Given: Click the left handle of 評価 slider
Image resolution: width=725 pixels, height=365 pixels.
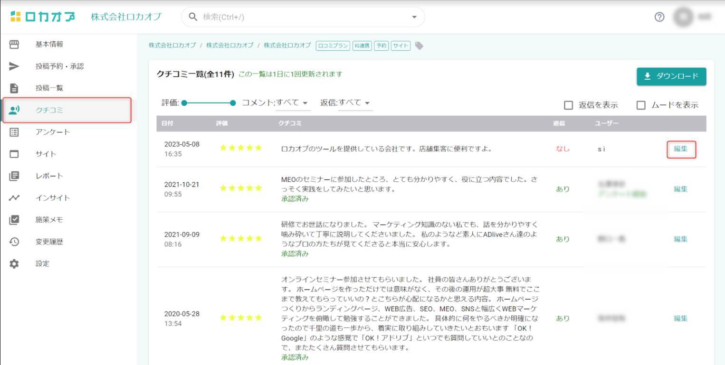Looking at the screenshot, I should 185,103.
